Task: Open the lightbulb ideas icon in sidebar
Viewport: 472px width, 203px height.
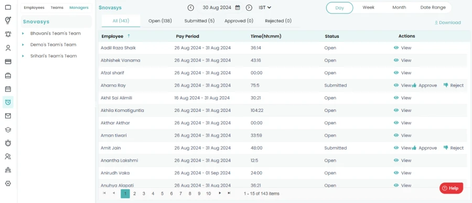Action: [8, 20]
